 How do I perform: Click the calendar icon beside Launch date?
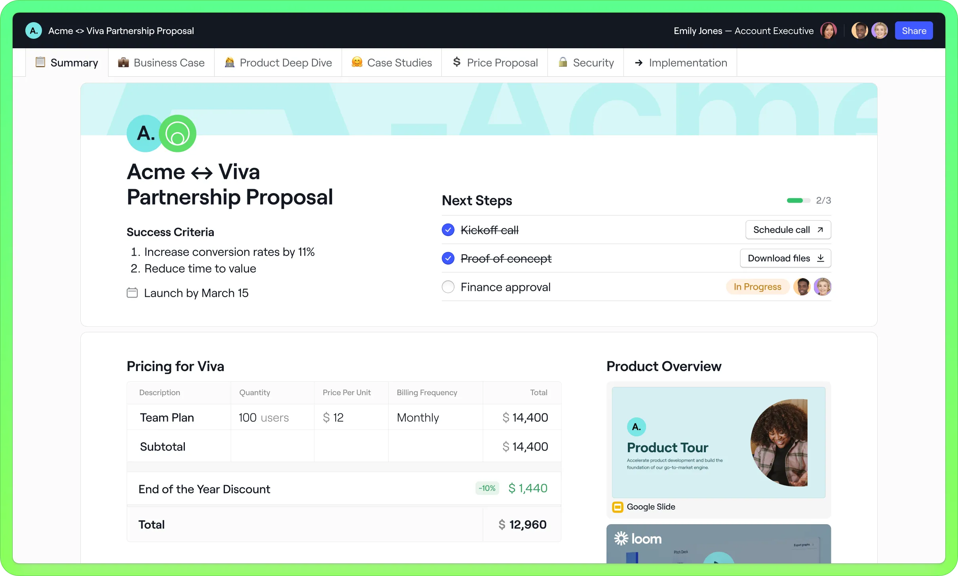(132, 293)
